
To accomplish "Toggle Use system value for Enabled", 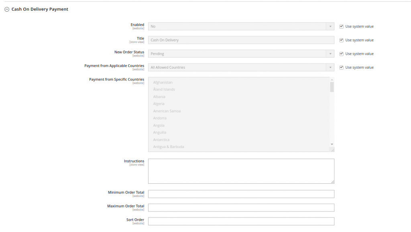I will (x=342, y=27).
